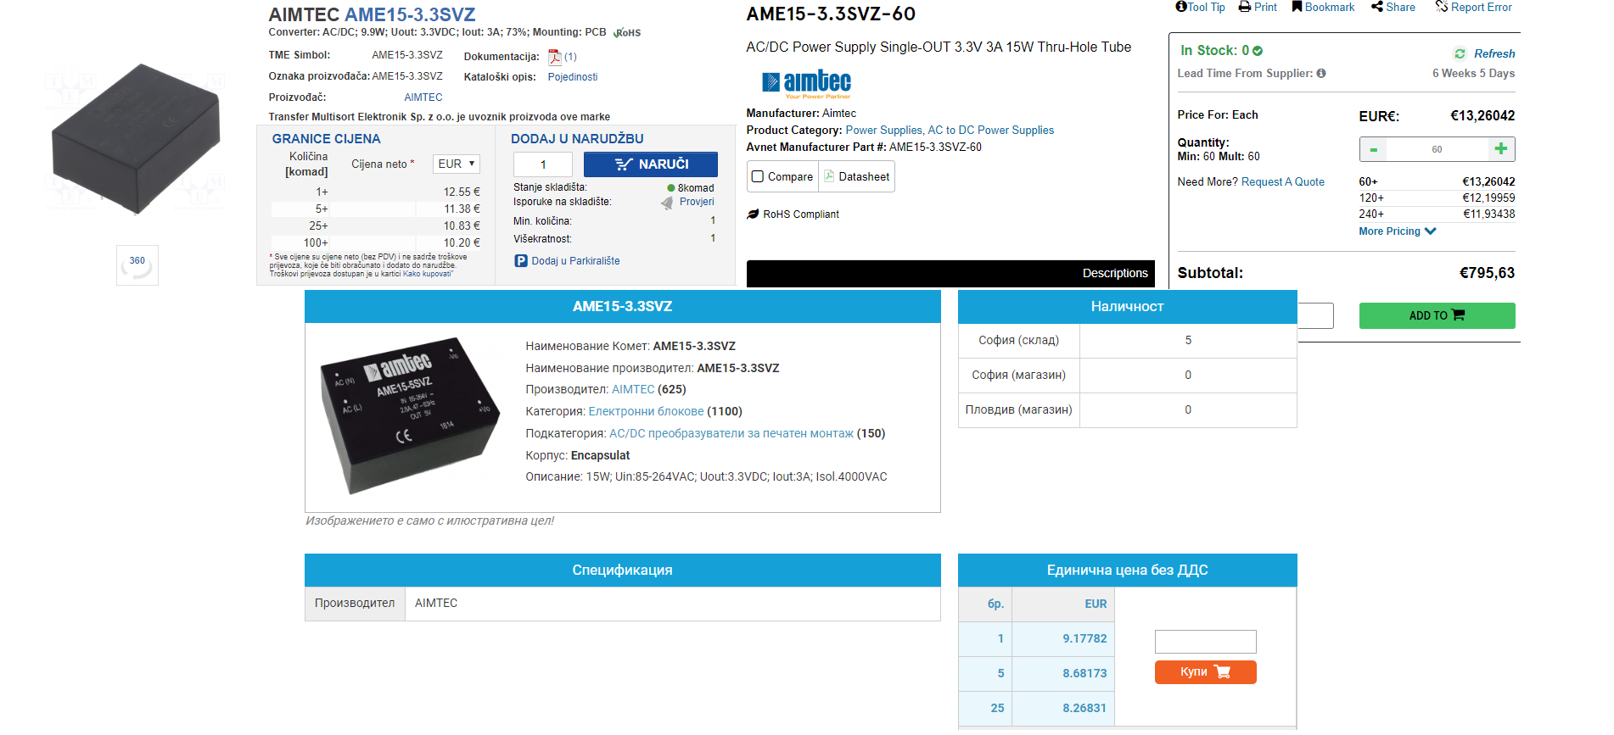1614x735 pixels.
Task: Tick the Compare checkbox
Action: click(x=758, y=177)
